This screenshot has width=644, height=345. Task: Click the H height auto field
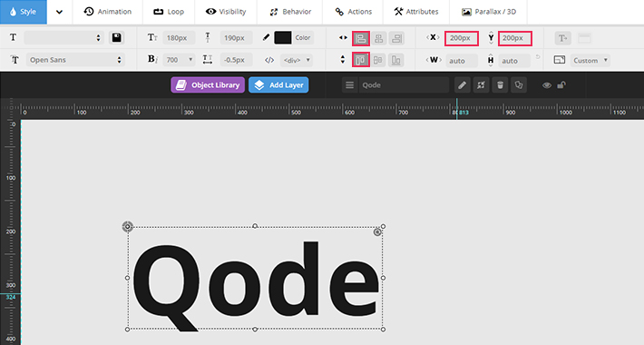514,61
